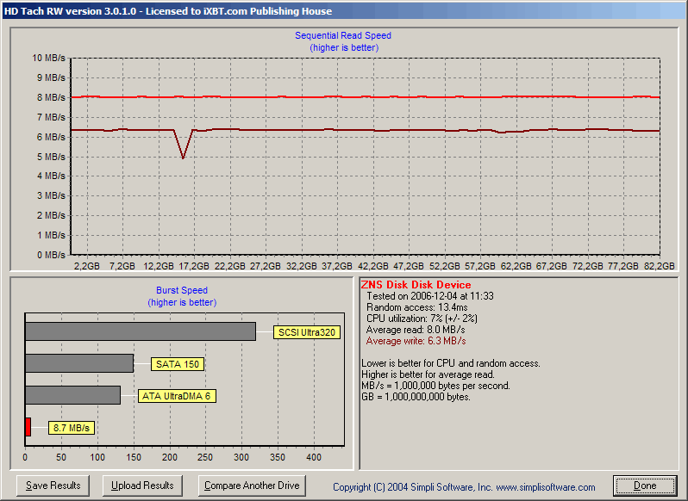
Task: Click the Sequential Read Speed chart title
Action: [x=342, y=35]
